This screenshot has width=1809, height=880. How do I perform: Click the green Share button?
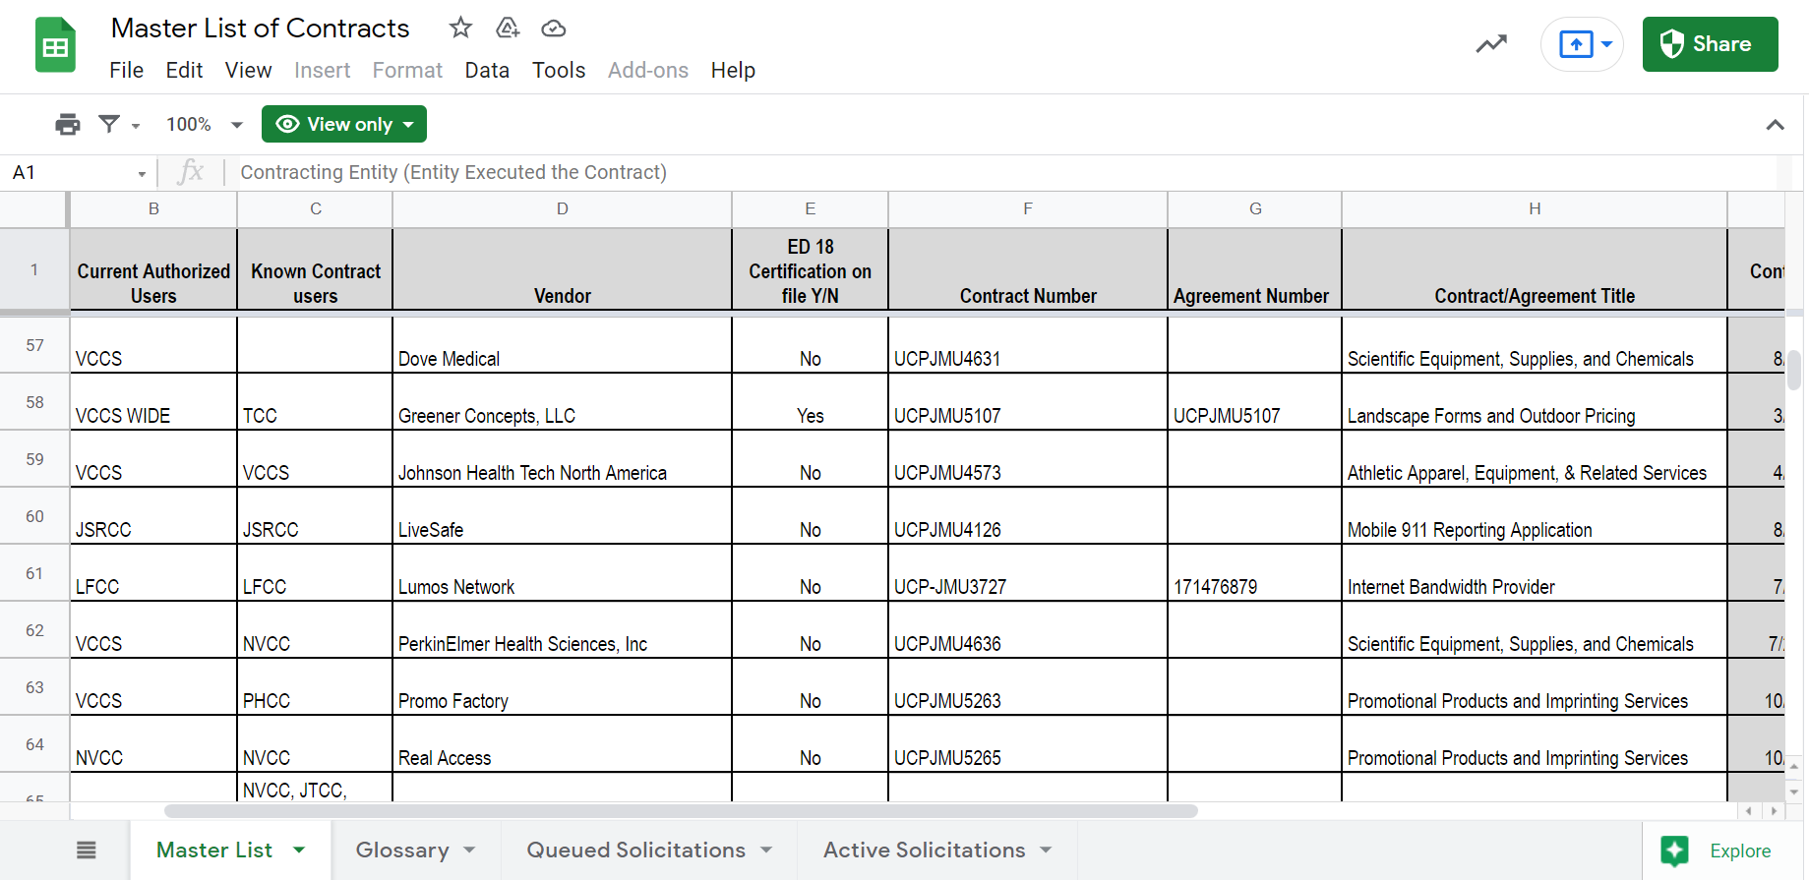(1710, 44)
